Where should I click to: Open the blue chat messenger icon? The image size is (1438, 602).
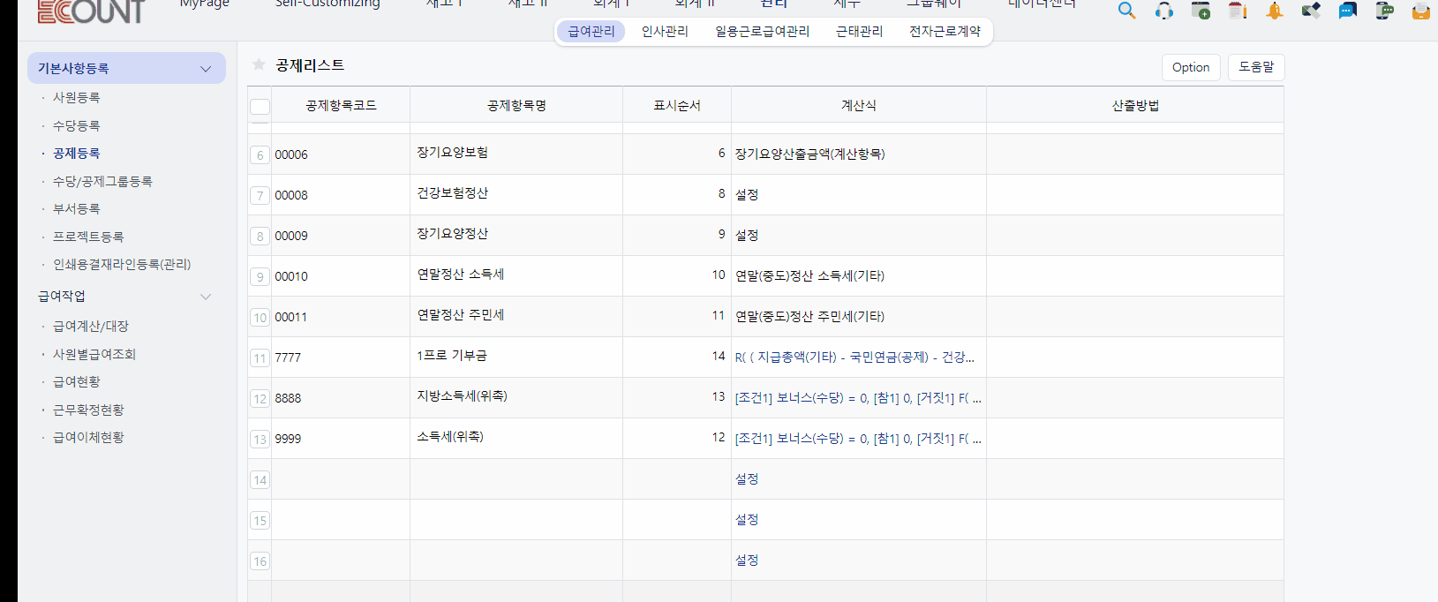pyautogui.click(x=1347, y=11)
